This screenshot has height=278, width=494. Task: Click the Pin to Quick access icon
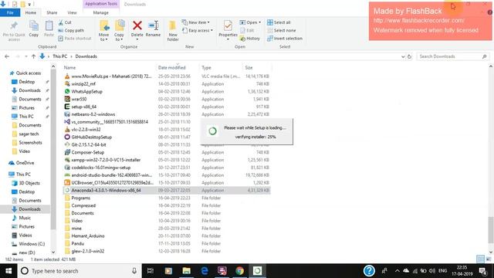pos(14,25)
